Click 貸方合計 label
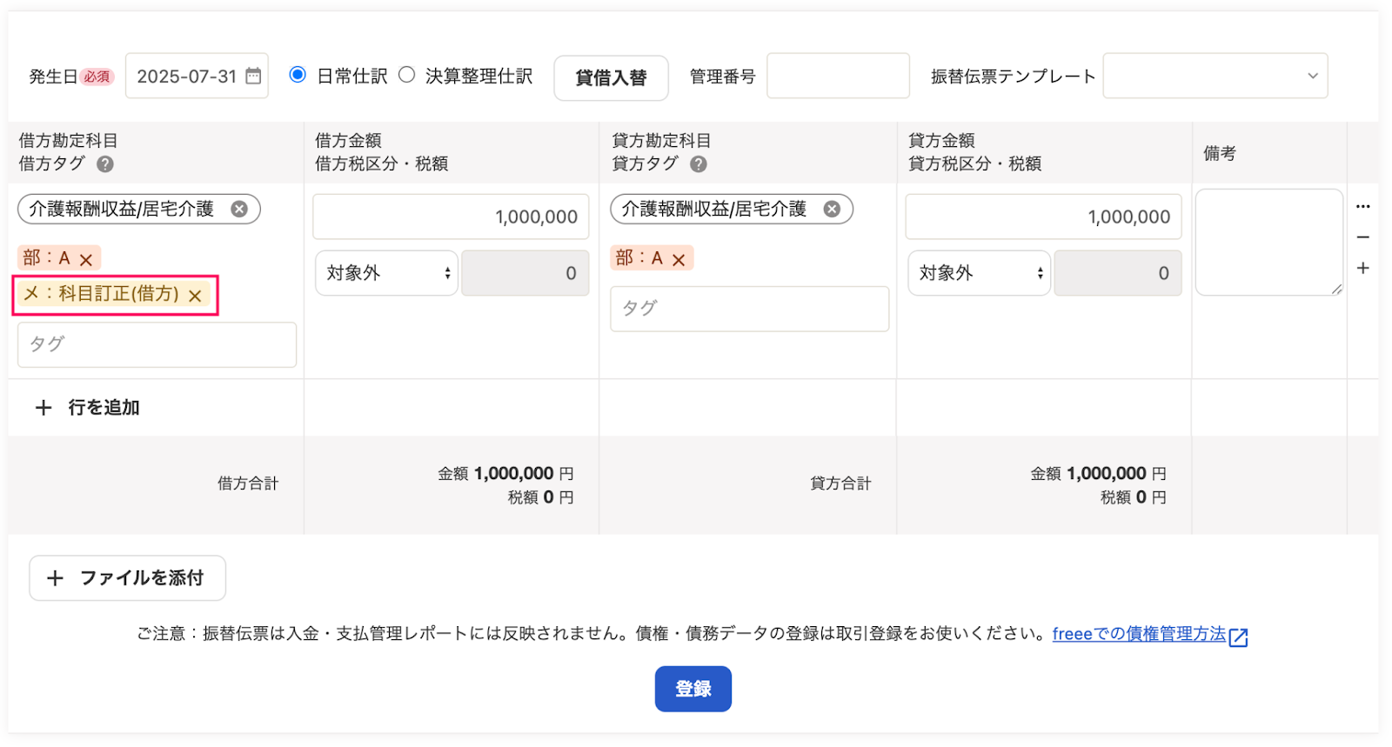This screenshot has height=747, width=1392. pos(840,484)
